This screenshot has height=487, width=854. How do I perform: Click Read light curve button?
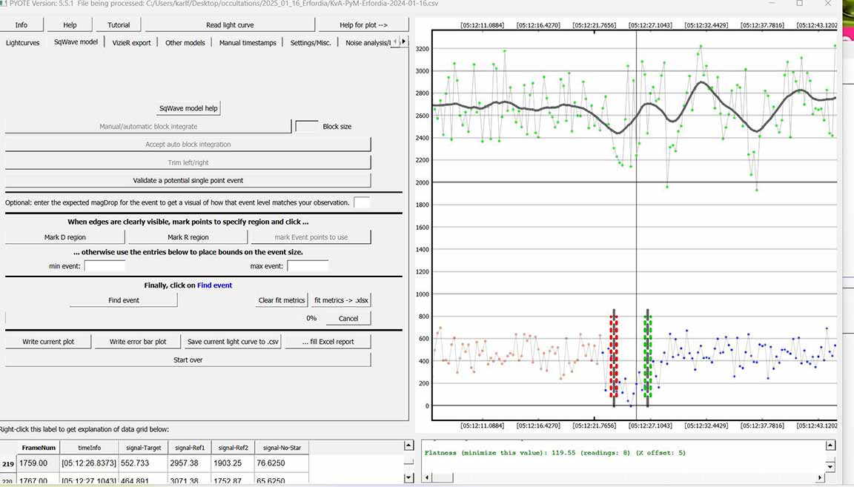pos(230,25)
